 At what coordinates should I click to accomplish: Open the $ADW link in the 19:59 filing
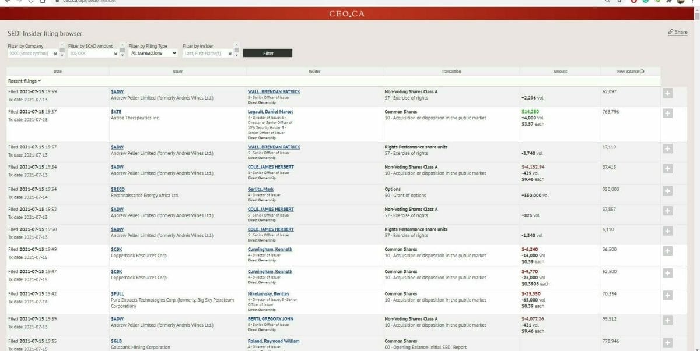pyautogui.click(x=117, y=91)
